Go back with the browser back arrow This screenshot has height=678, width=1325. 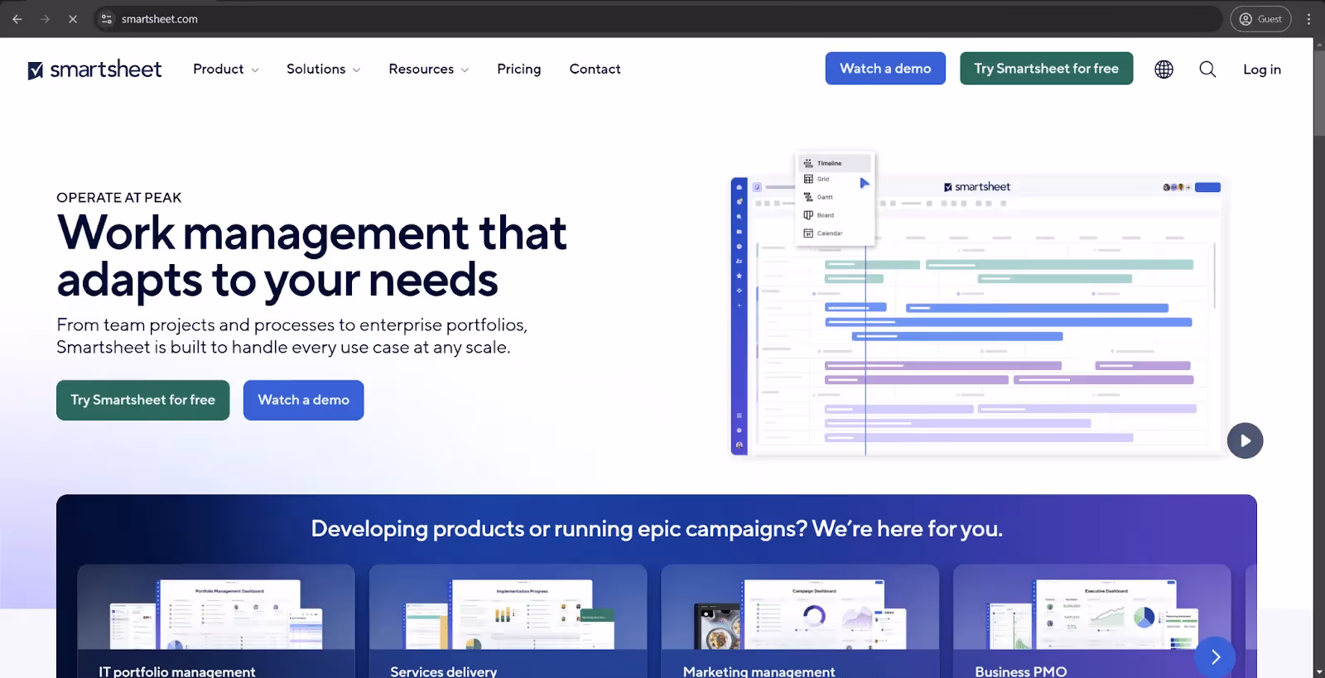(17, 19)
